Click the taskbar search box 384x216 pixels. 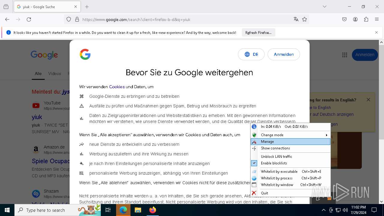58,210
